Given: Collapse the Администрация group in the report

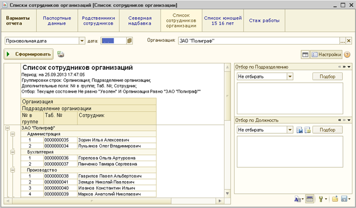Looking at the screenshot, I should pos(13,134).
